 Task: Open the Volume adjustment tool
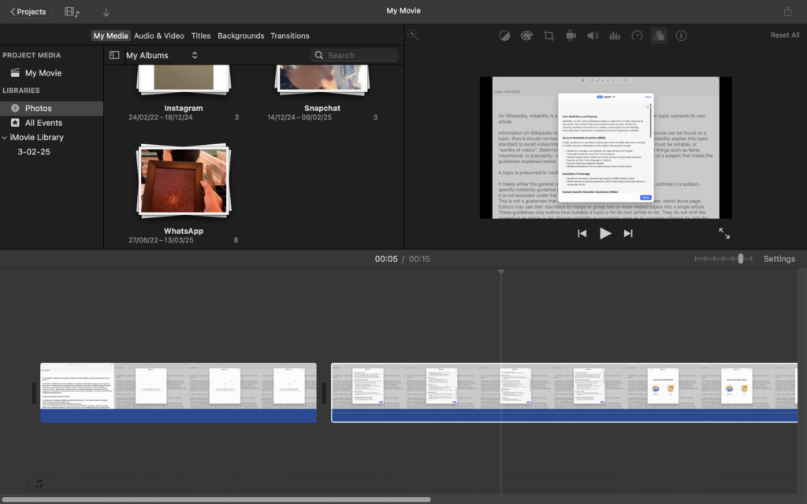(593, 35)
